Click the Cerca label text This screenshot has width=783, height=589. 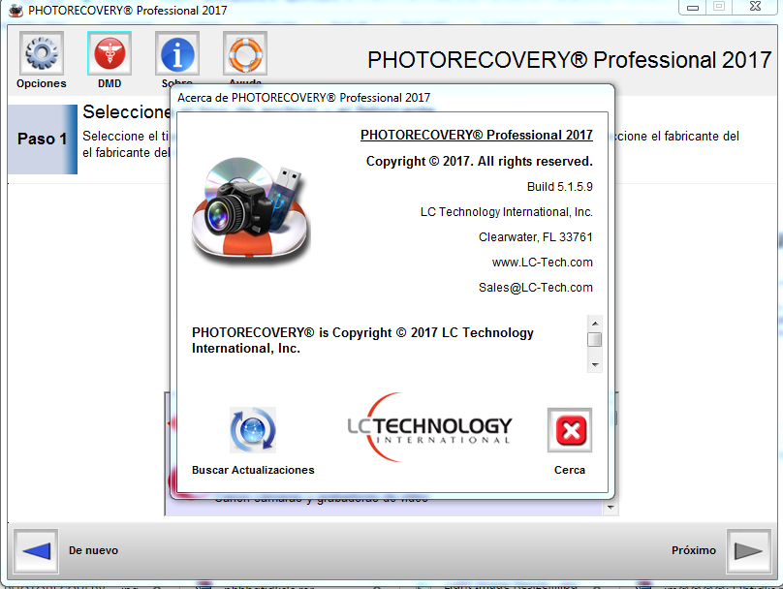(570, 470)
